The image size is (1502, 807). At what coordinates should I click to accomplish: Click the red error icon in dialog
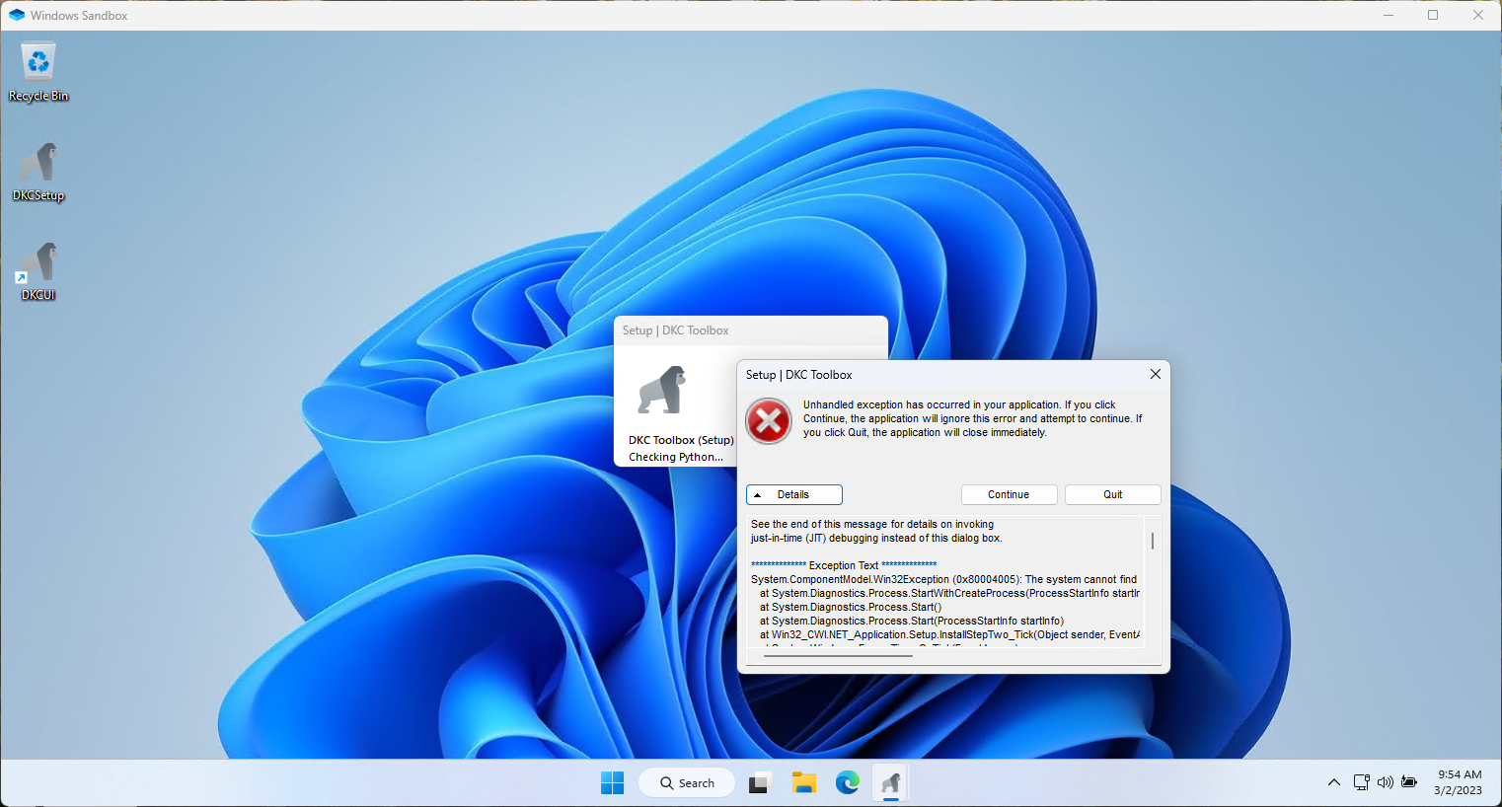tap(769, 421)
